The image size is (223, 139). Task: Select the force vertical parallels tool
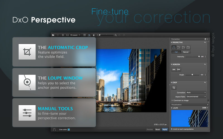click(x=174, y=47)
